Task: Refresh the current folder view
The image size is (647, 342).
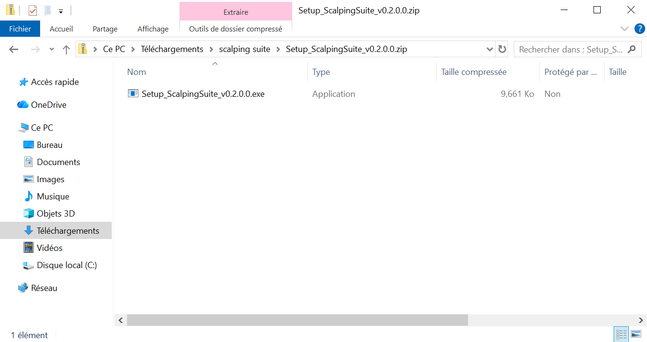Action: (502, 49)
